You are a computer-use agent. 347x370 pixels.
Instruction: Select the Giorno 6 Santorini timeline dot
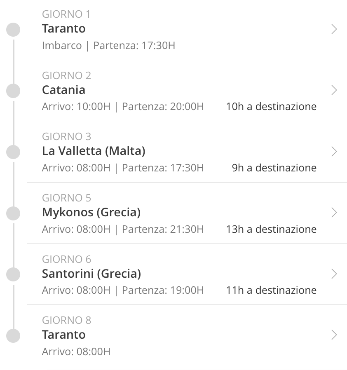point(13,274)
